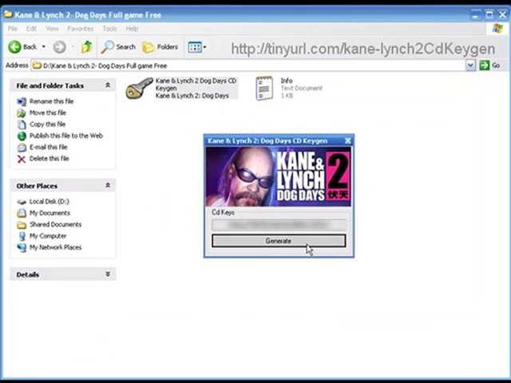
Task: Expand the Details panel
Action: (x=108, y=274)
